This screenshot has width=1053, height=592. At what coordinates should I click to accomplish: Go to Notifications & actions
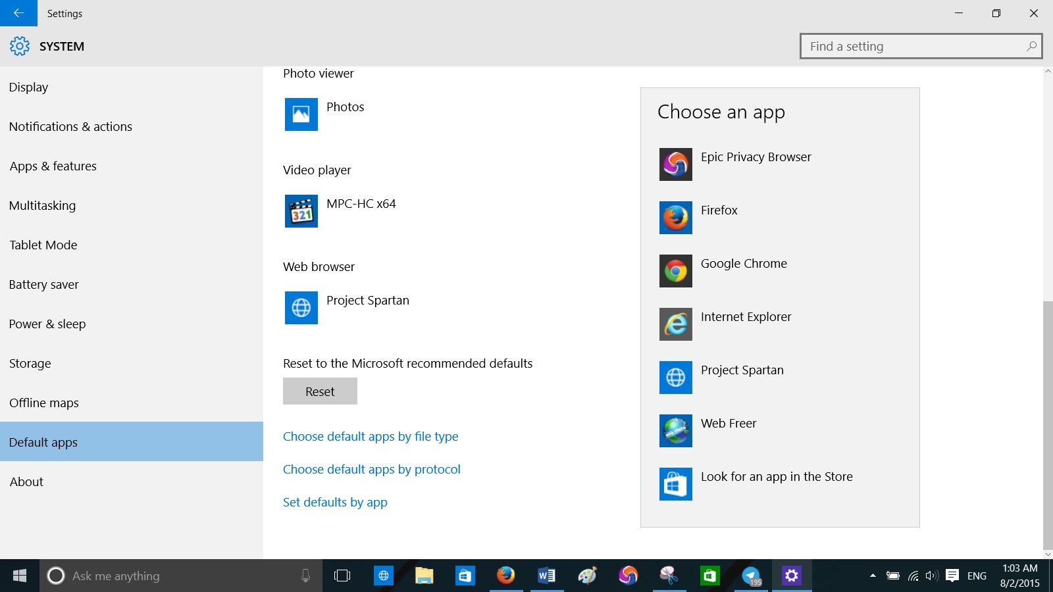(x=132, y=126)
